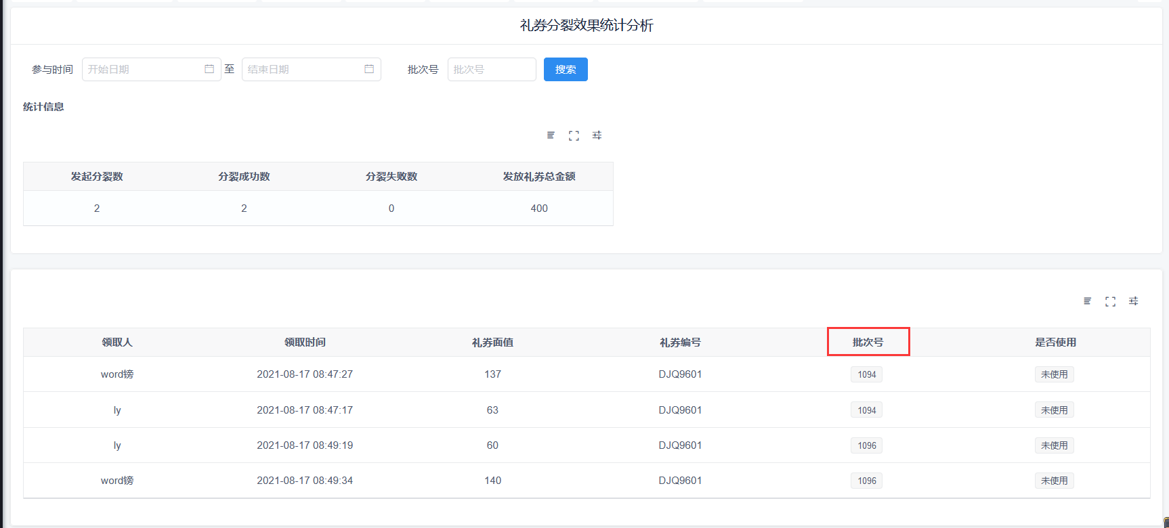
Task: Click the 分裂失败数 value 0
Action: tap(391, 208)
